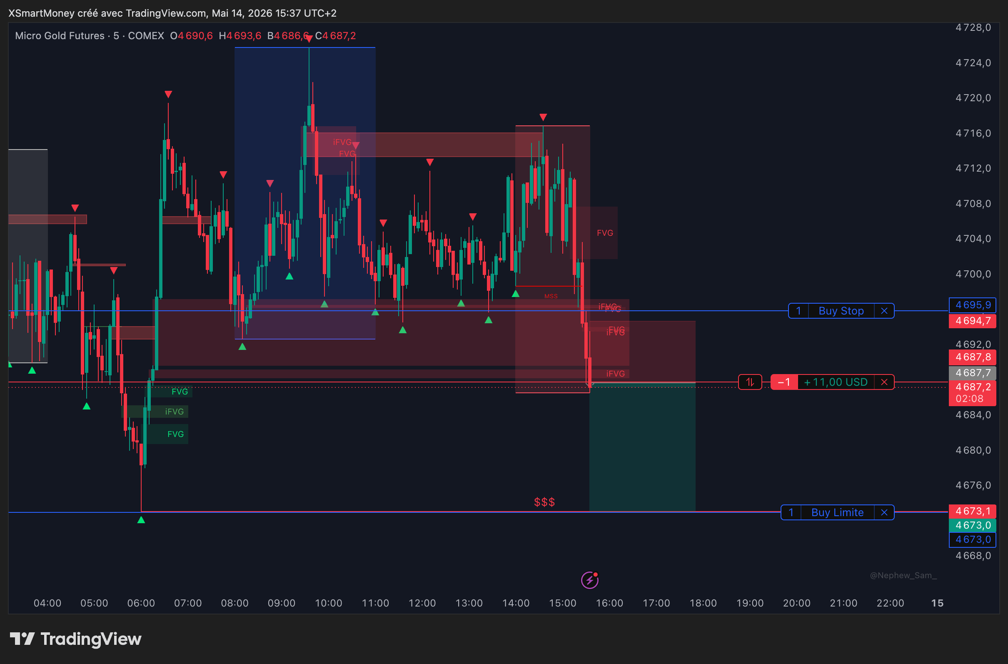1008x664 pixels.
Task: Click the TradingView logo
Action: pos(75,639)
